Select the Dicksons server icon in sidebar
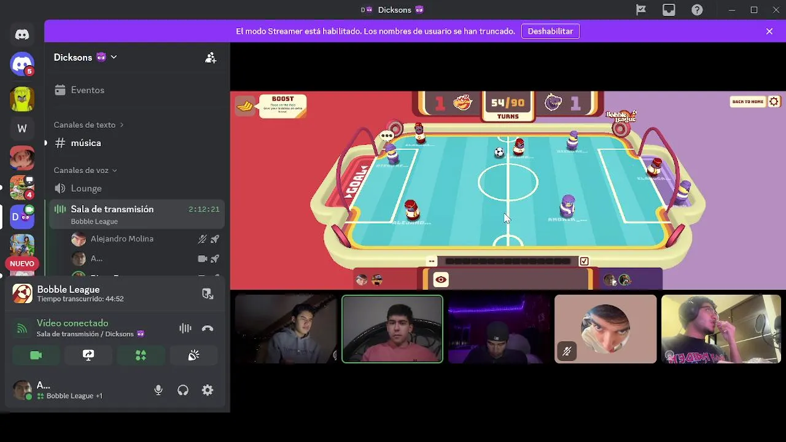This screenshot has width=786, height=442. [x=22, y=217]
